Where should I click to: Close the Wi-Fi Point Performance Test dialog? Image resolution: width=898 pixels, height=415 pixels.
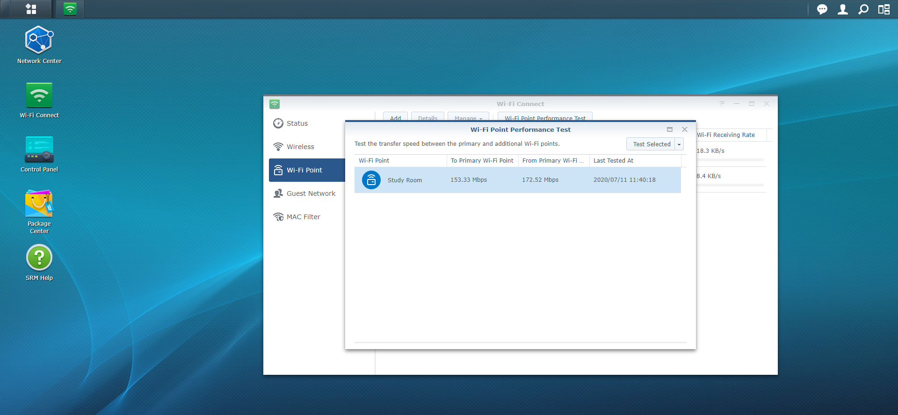click(x=685, y=129)
